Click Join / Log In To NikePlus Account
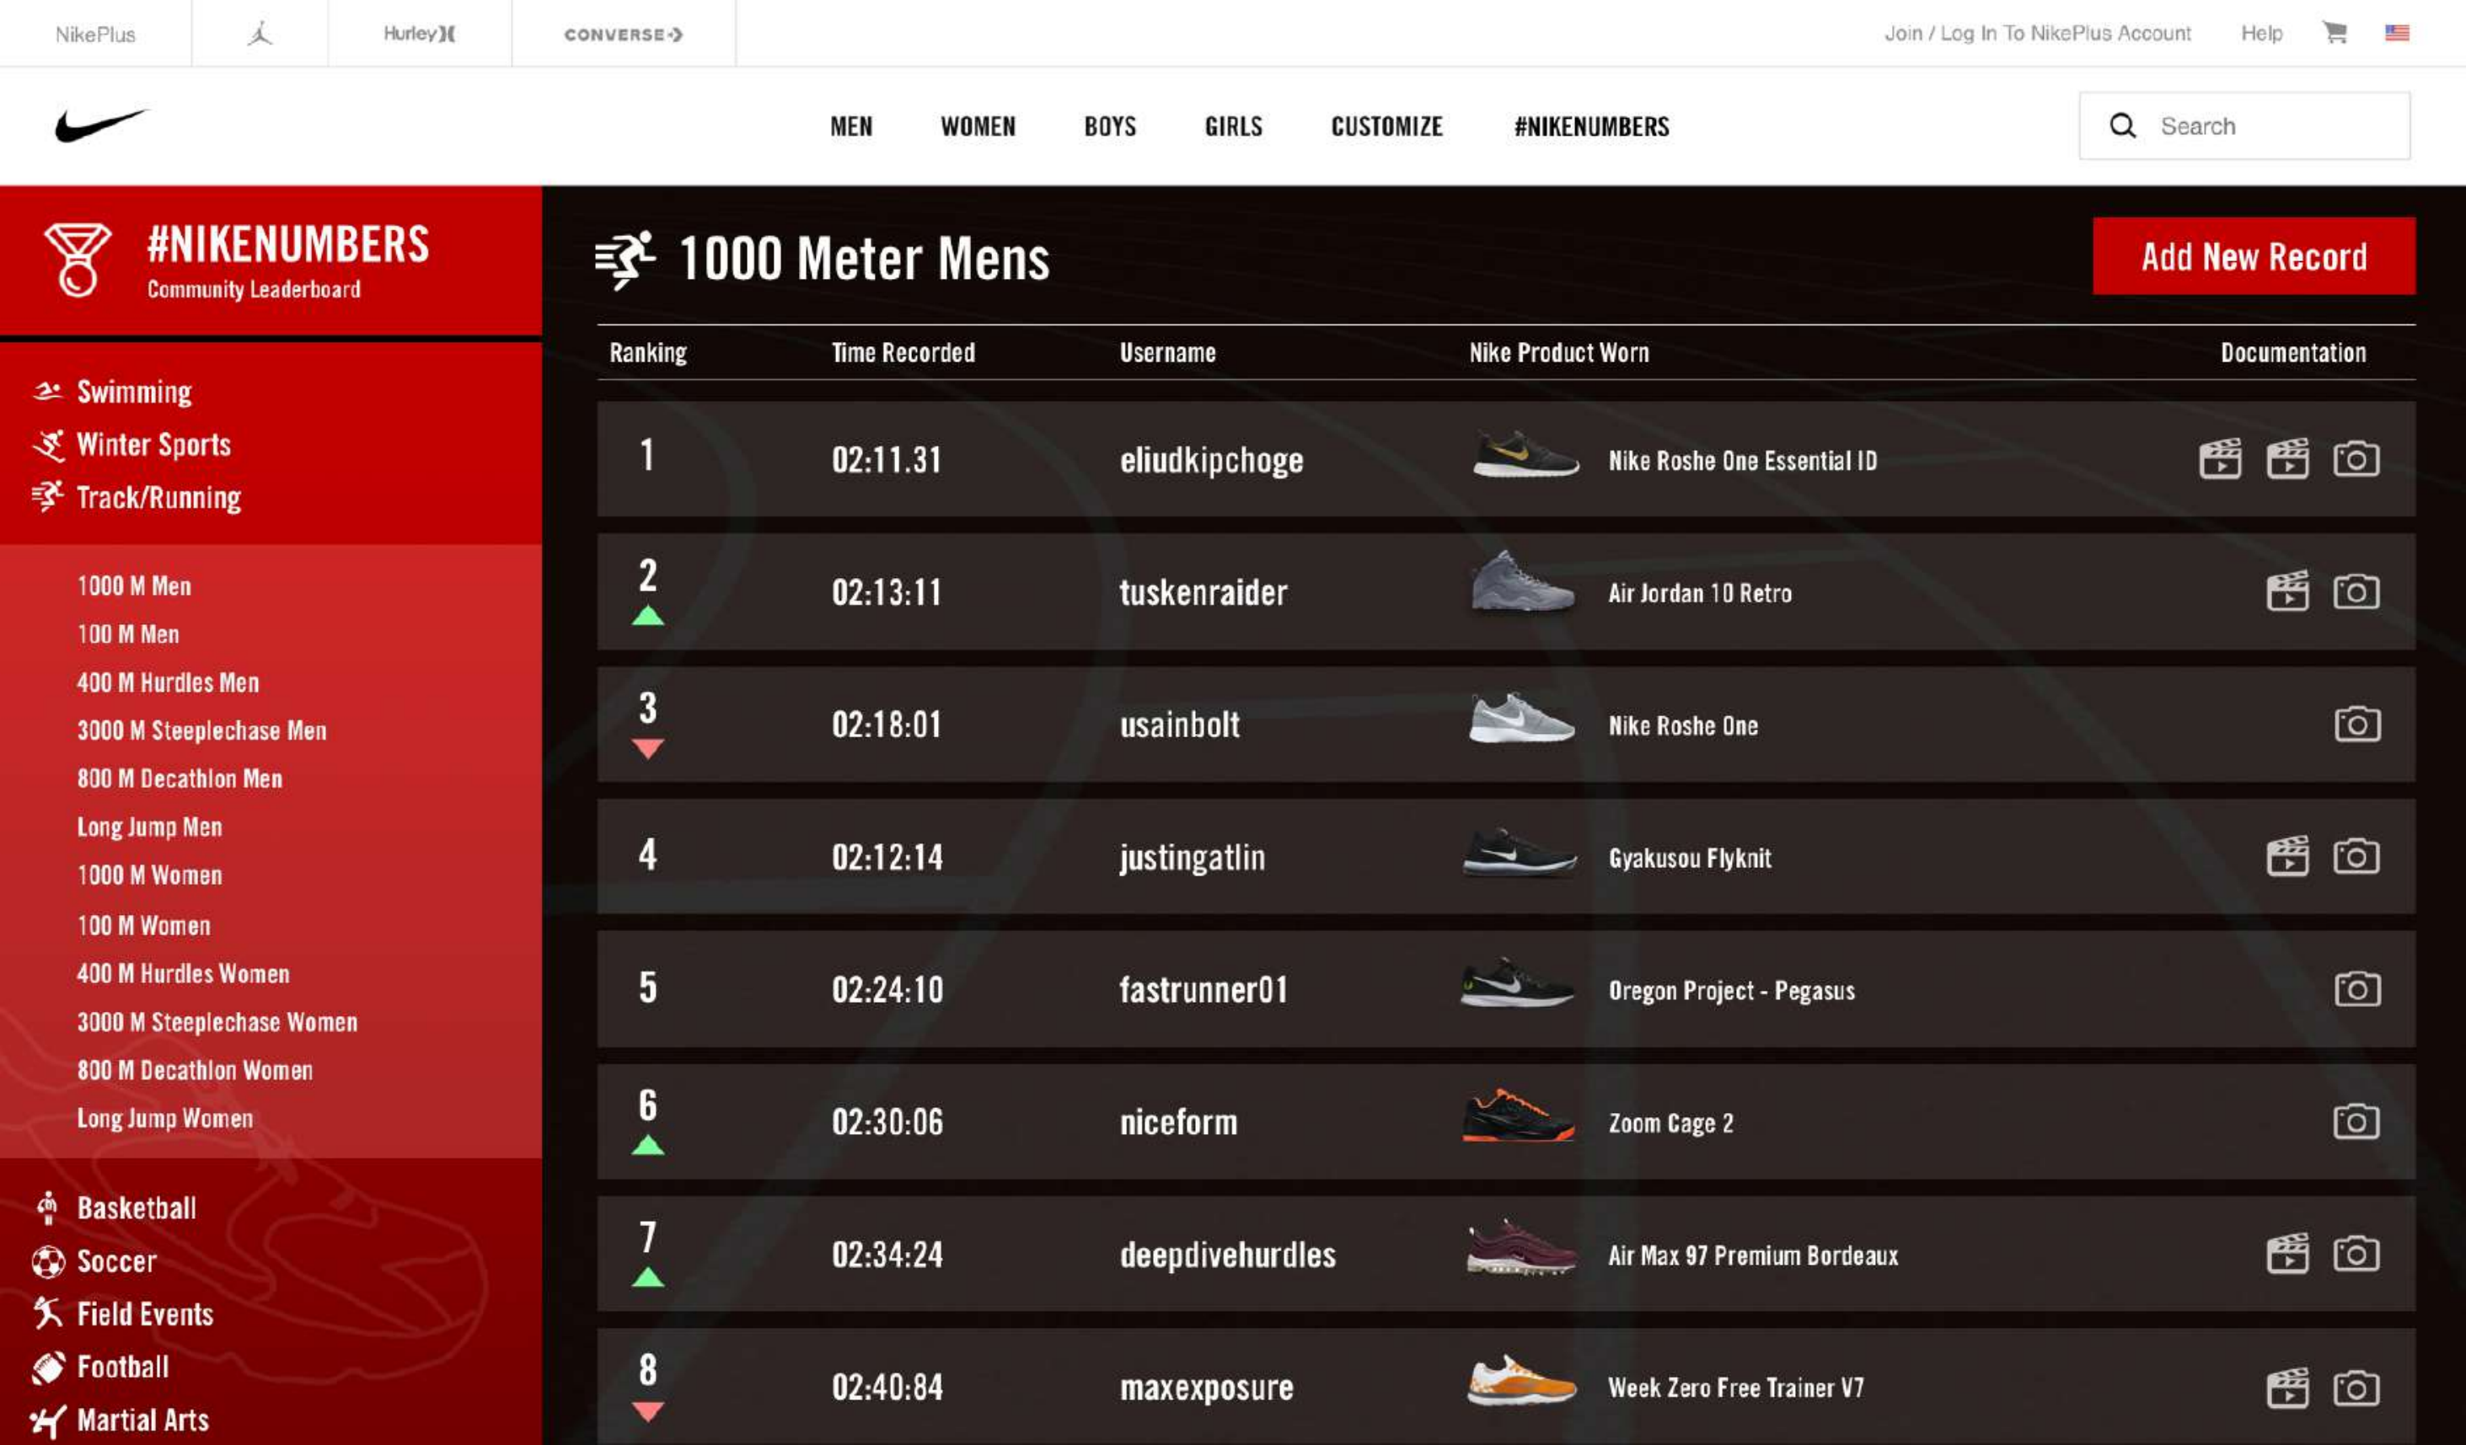This screenshot has height=1445, width=2466. (x=2037, y=33)
